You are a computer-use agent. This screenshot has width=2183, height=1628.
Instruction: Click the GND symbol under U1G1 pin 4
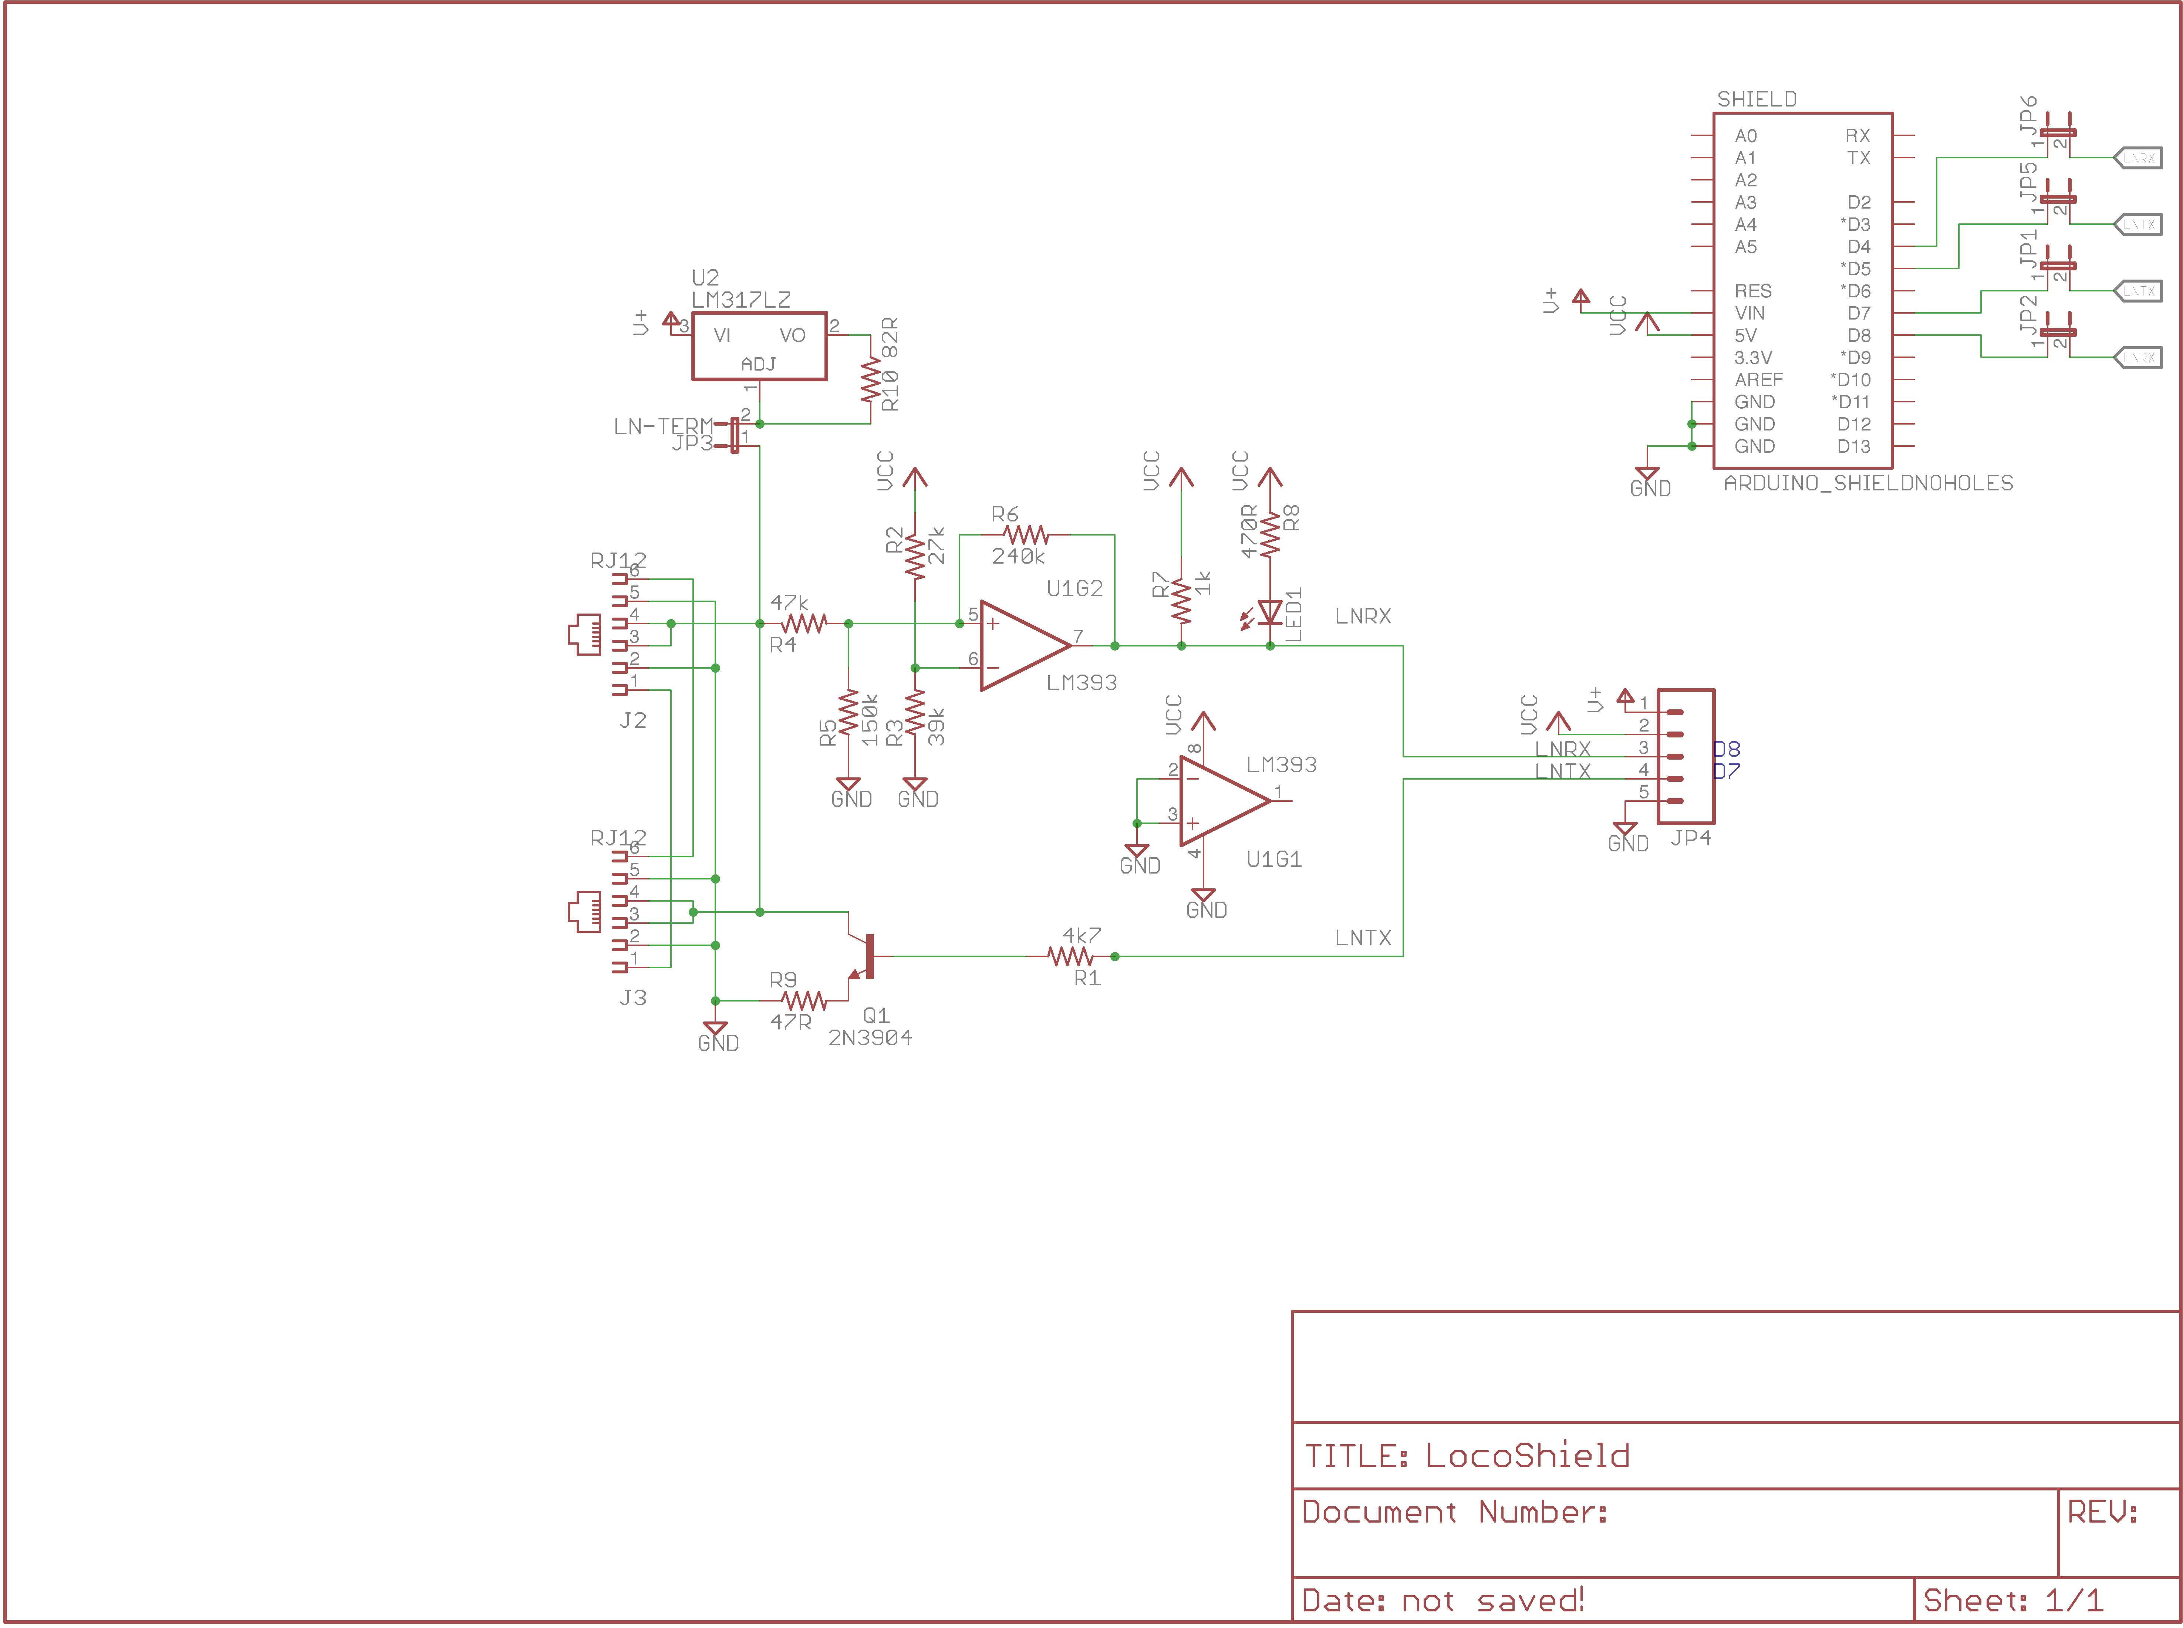coord(1203,896)
